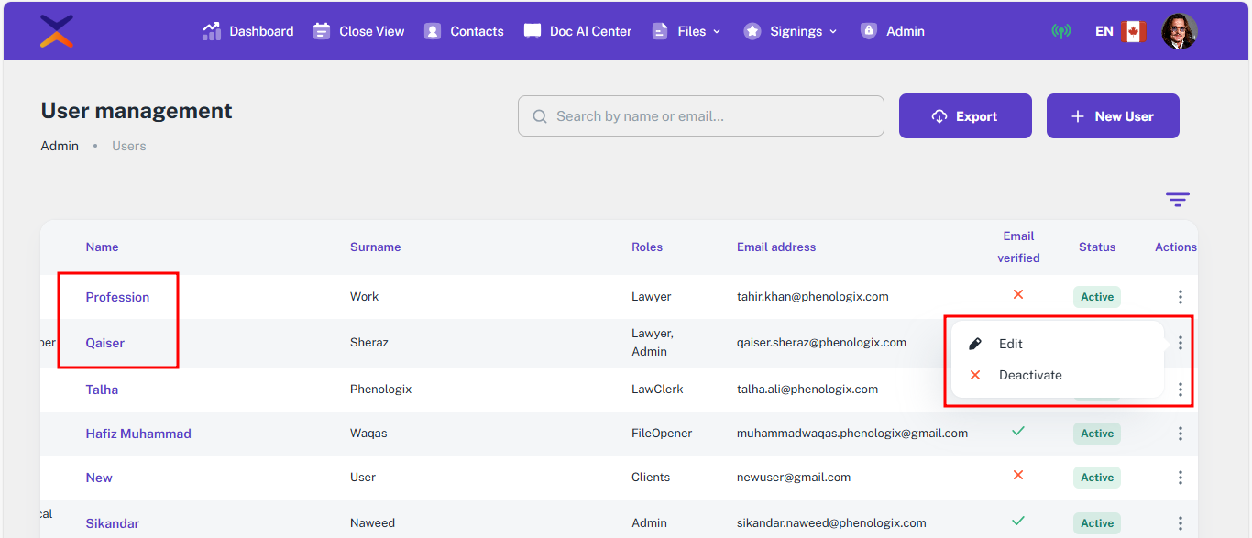Open the Doc AI Center page
The image size is (1252, 538).
click(577, 31)
